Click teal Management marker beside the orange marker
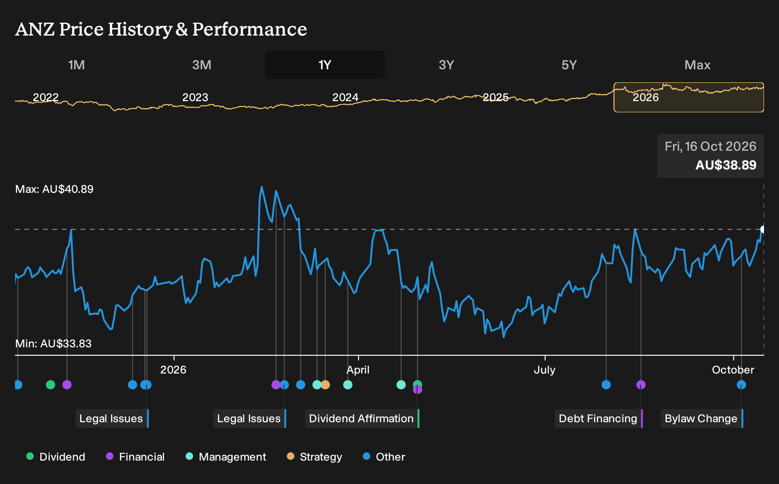Image resolution: width=779 pixels, height=484 pixels. pyautogui.click(x=317, y=385)
